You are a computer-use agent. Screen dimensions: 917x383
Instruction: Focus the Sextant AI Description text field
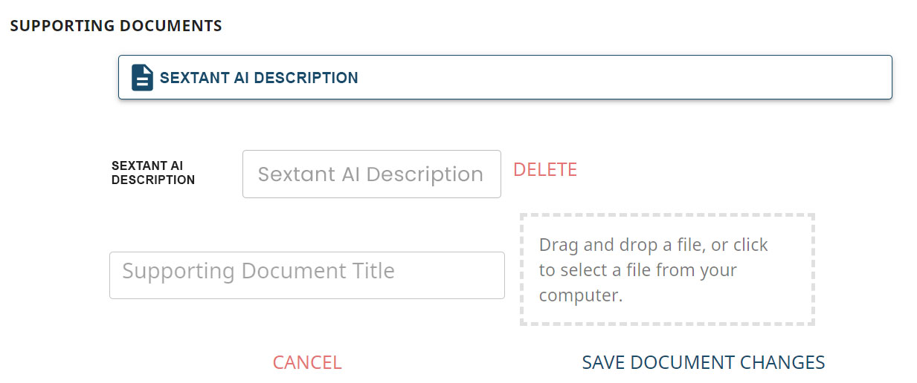(371, 174)
